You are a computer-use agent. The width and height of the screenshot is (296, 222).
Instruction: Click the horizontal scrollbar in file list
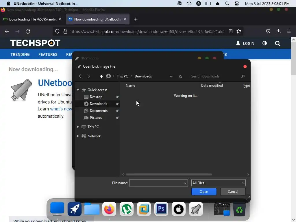[169, 174]
